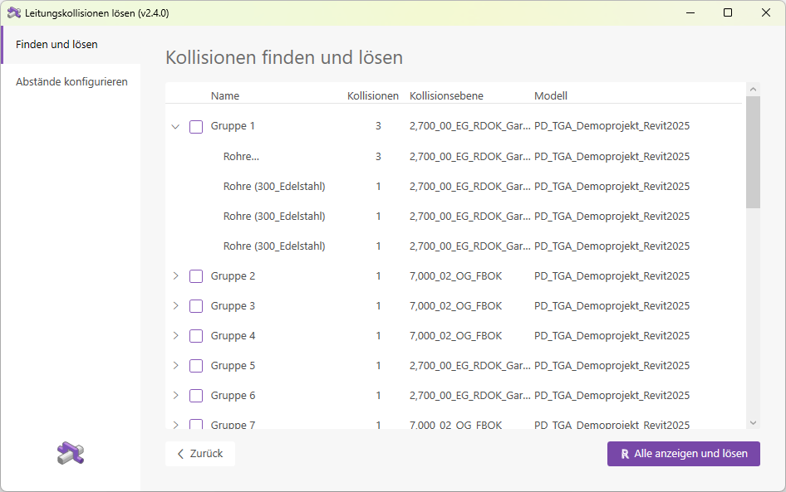The height and width of the screenshot is (492, 786).
Task: Collapse the Gruppe 1 group
Action: coord(174,126)
